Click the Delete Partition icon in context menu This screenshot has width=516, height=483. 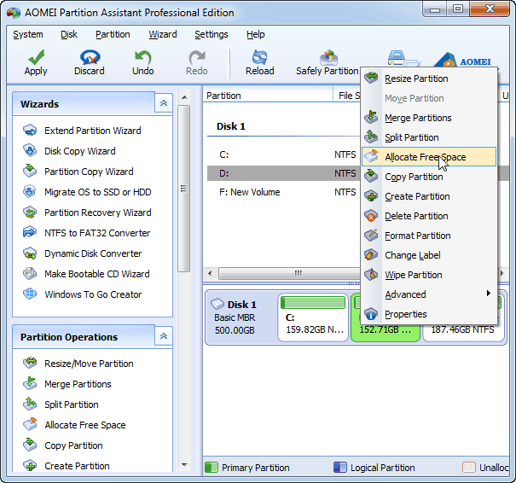[x=371, y=216]
